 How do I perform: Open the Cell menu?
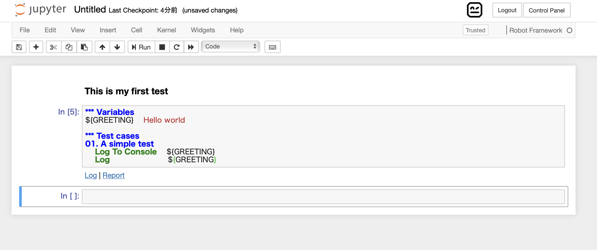click(137, 30)
